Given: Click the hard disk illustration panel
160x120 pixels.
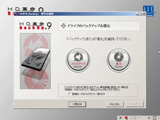Looking at the screenshot, I should (36, 61).
